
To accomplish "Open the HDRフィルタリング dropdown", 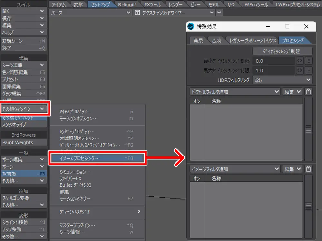I will (282, 80).
